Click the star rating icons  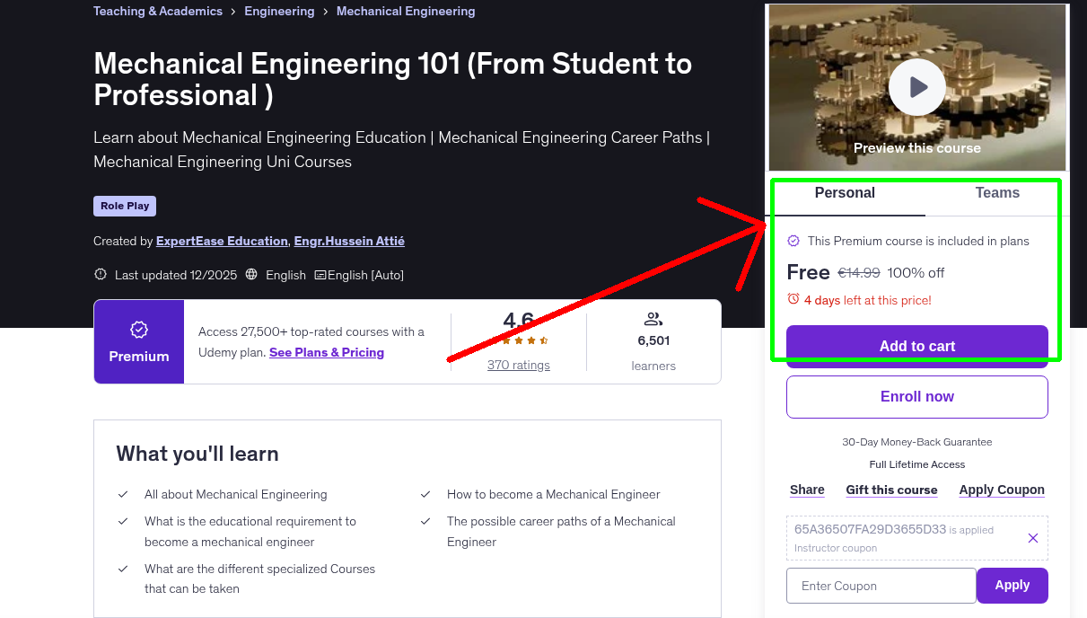coord(518,340)
